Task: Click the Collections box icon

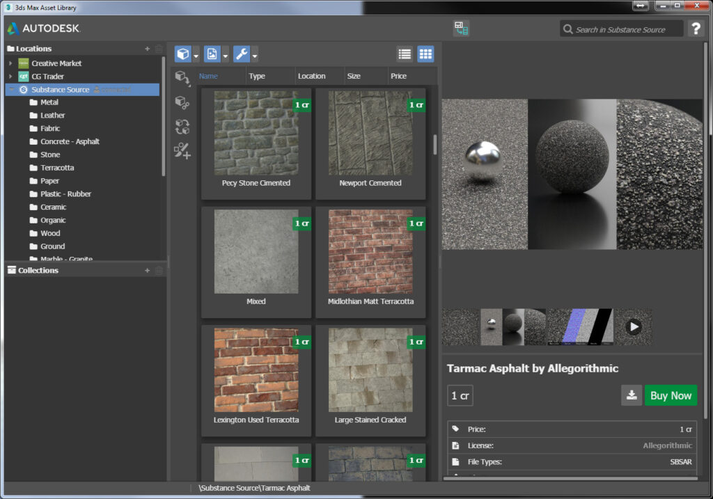Action: [x=12, y=270]
